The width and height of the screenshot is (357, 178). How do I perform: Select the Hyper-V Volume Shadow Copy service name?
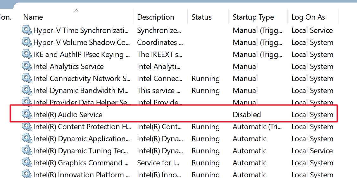(82, 43)
